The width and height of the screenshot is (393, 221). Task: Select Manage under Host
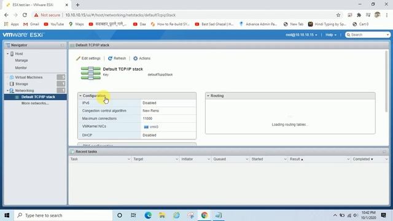click(x=21, y=60)
